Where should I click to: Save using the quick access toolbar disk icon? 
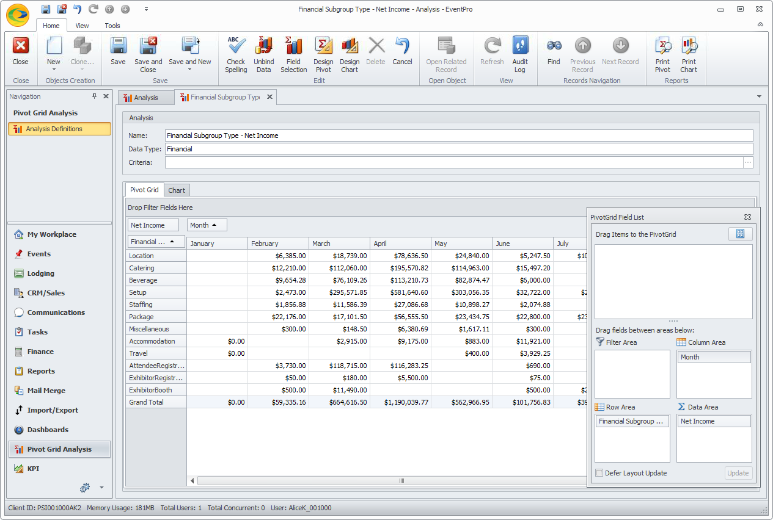46,9
